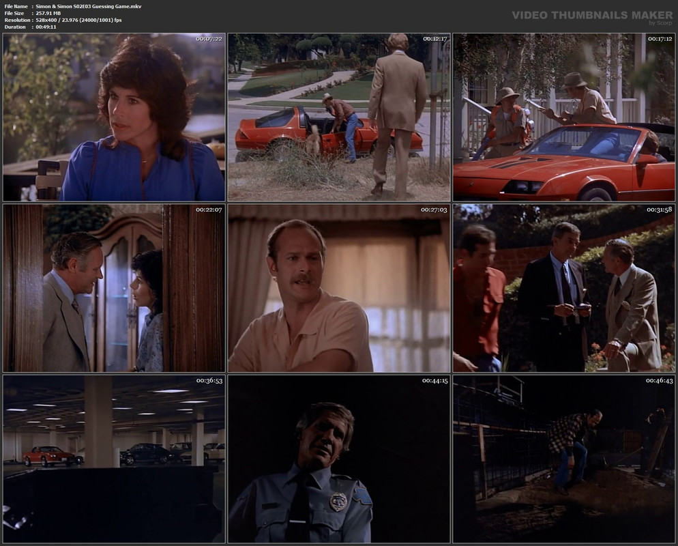The width and height of the screenshot is (678, 546).
Task: Click the Duration label in header
Action: click(15, 27)
